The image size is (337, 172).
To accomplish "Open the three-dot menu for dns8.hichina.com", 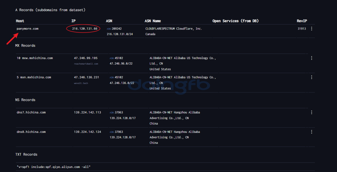I will coord(311,132).
